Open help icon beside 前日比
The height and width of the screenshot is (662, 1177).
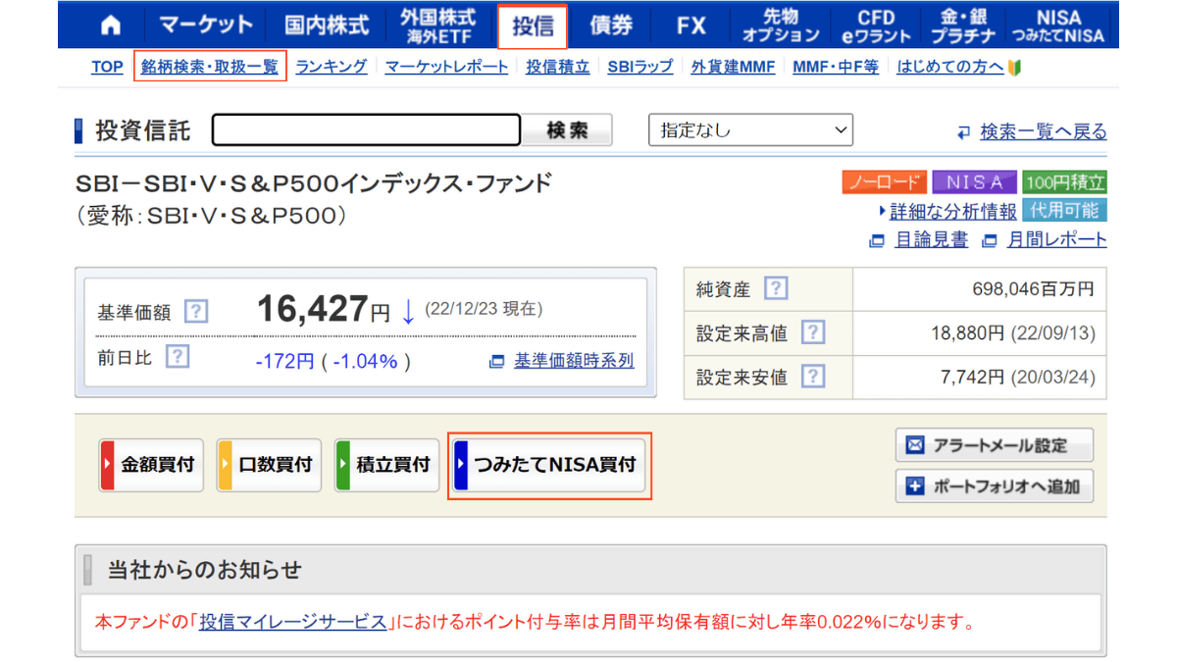click(177, 356)
